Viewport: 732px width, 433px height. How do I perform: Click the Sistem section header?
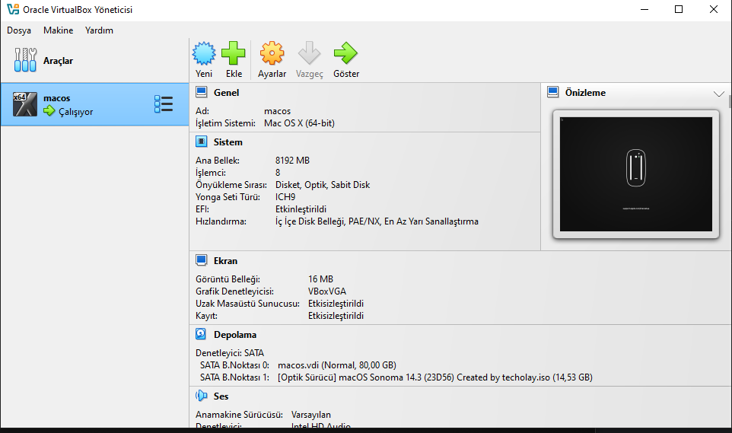coord(228,142)
